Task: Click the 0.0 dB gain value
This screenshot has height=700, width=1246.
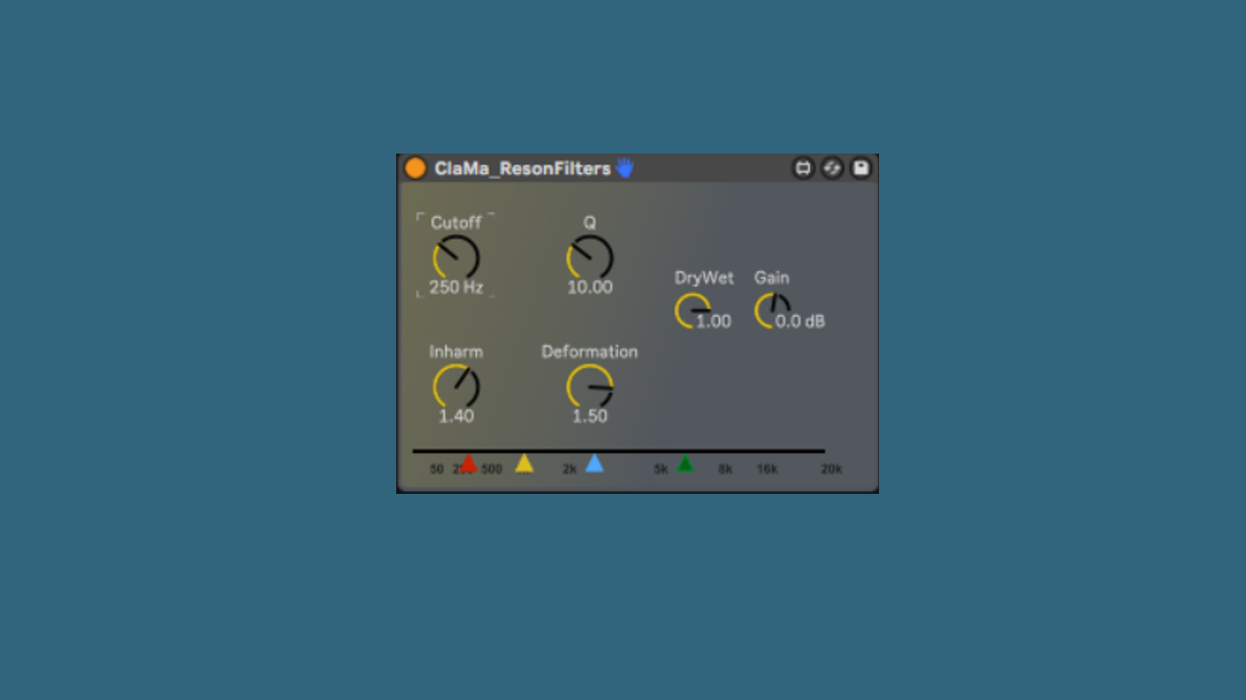Action: point(800,322)
